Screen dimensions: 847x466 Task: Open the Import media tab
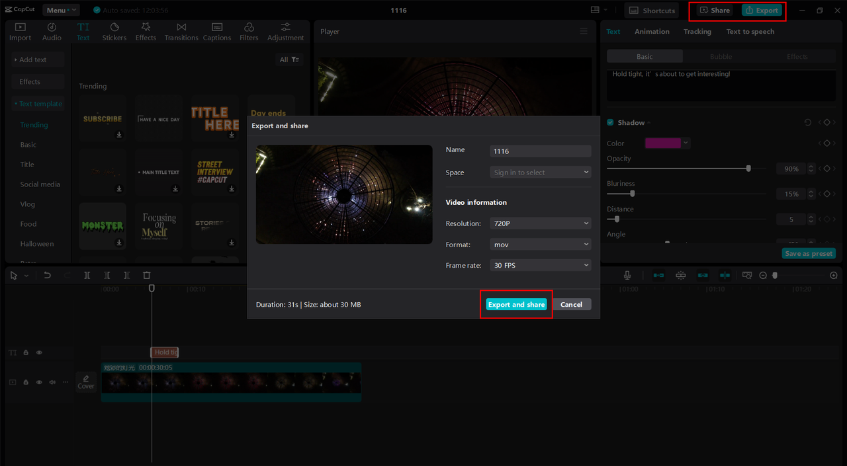(20, 32)
